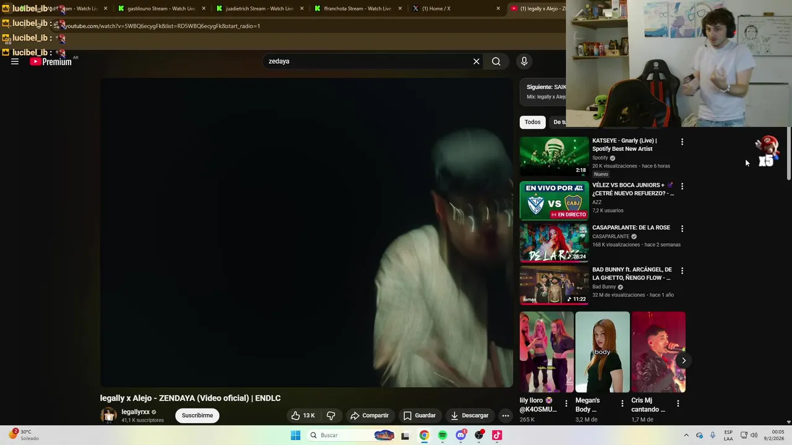Go to YouTube Premium home logo
Image resolution: width=792 pixels, height=445 pixels.
click(51, 61)
